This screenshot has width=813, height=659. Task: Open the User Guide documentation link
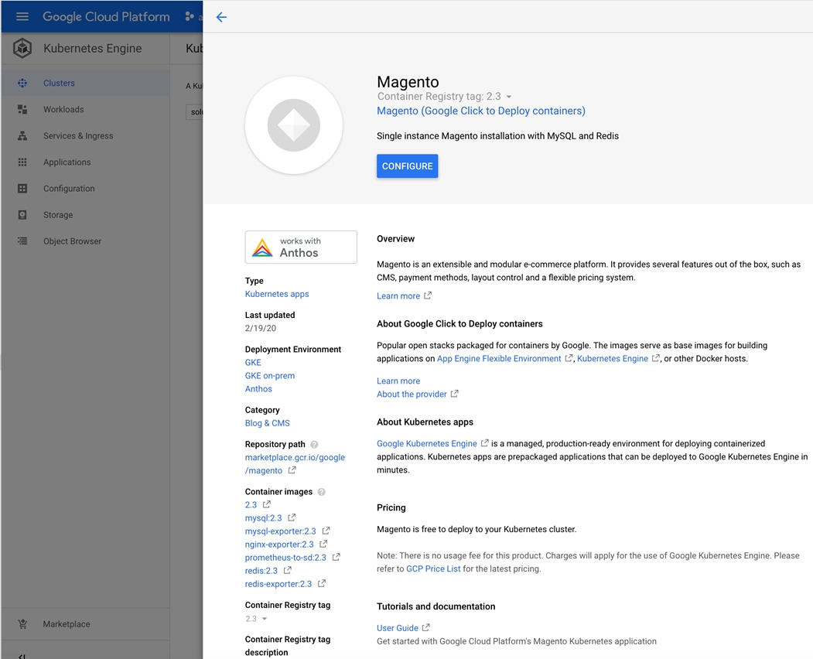(x=397, y=628)
